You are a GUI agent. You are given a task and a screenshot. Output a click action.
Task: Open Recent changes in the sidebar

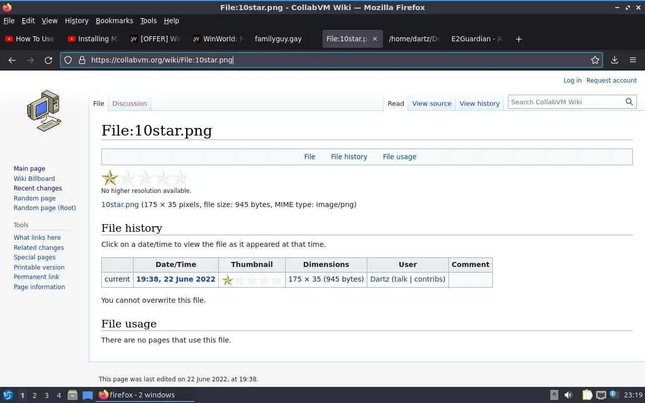pos(38,188)
